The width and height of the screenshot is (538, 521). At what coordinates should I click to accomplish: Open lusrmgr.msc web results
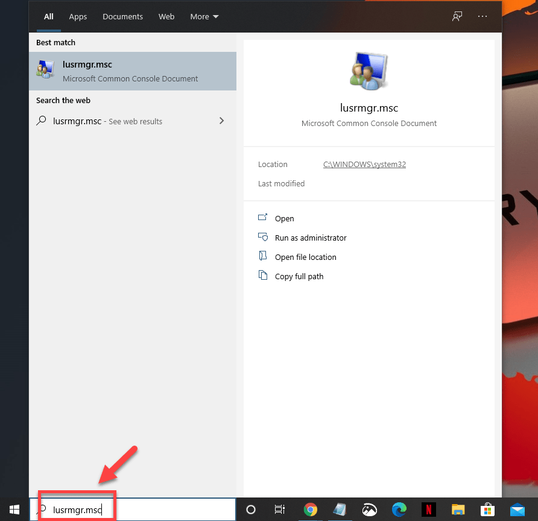coord(133,121)
